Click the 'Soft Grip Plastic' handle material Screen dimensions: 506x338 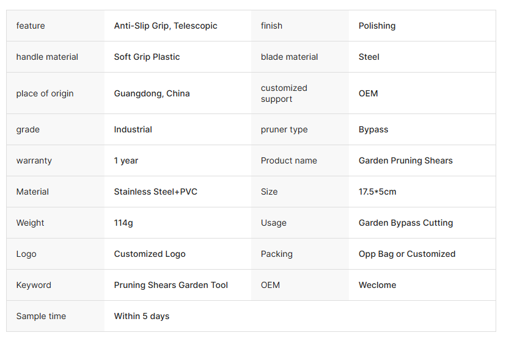[x=147, y=57]
